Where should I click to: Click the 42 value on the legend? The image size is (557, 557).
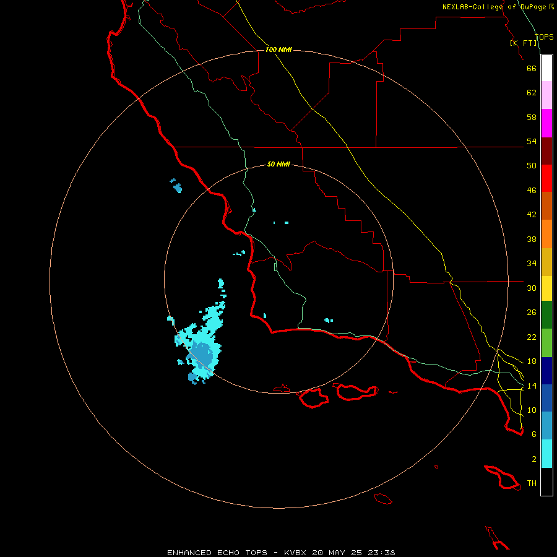pos(532,215)
